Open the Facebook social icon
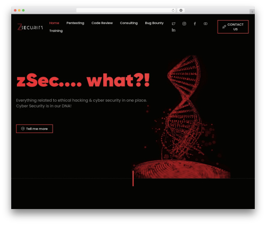The width and height of the screenshot is (266, 225). (x=195, y=23)
